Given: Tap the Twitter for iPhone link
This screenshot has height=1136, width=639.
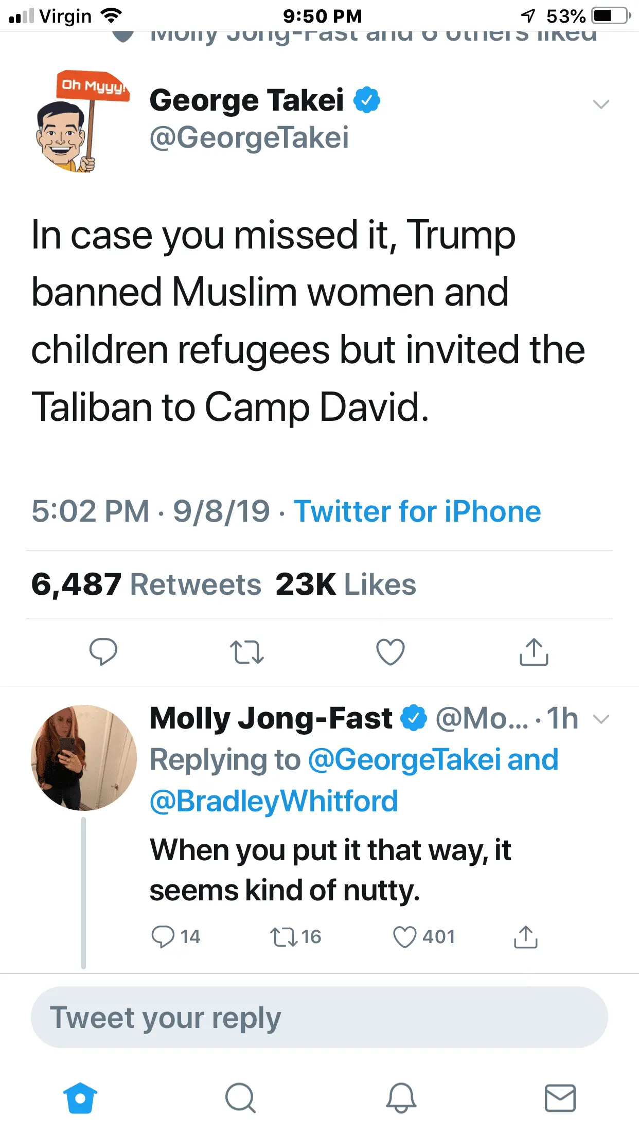Looking at the screenshot, I should (x=417, y=511).
